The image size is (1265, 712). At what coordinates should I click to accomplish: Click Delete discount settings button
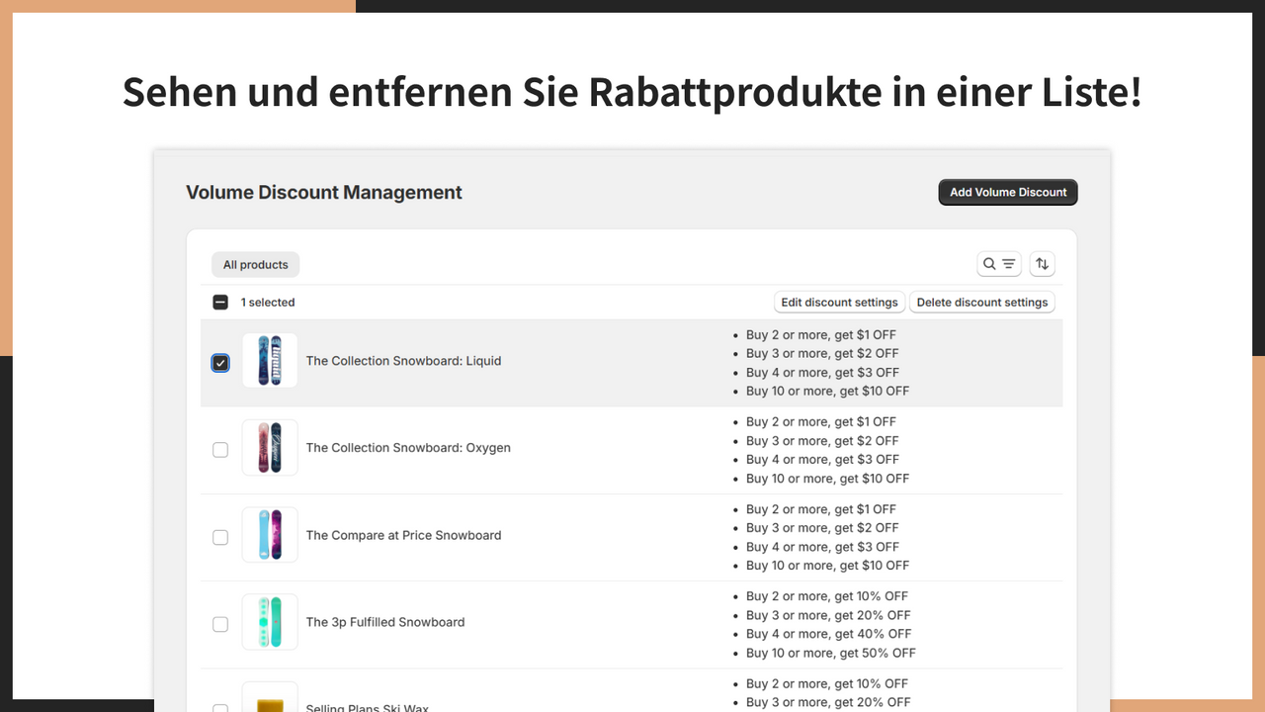(982, 303)
